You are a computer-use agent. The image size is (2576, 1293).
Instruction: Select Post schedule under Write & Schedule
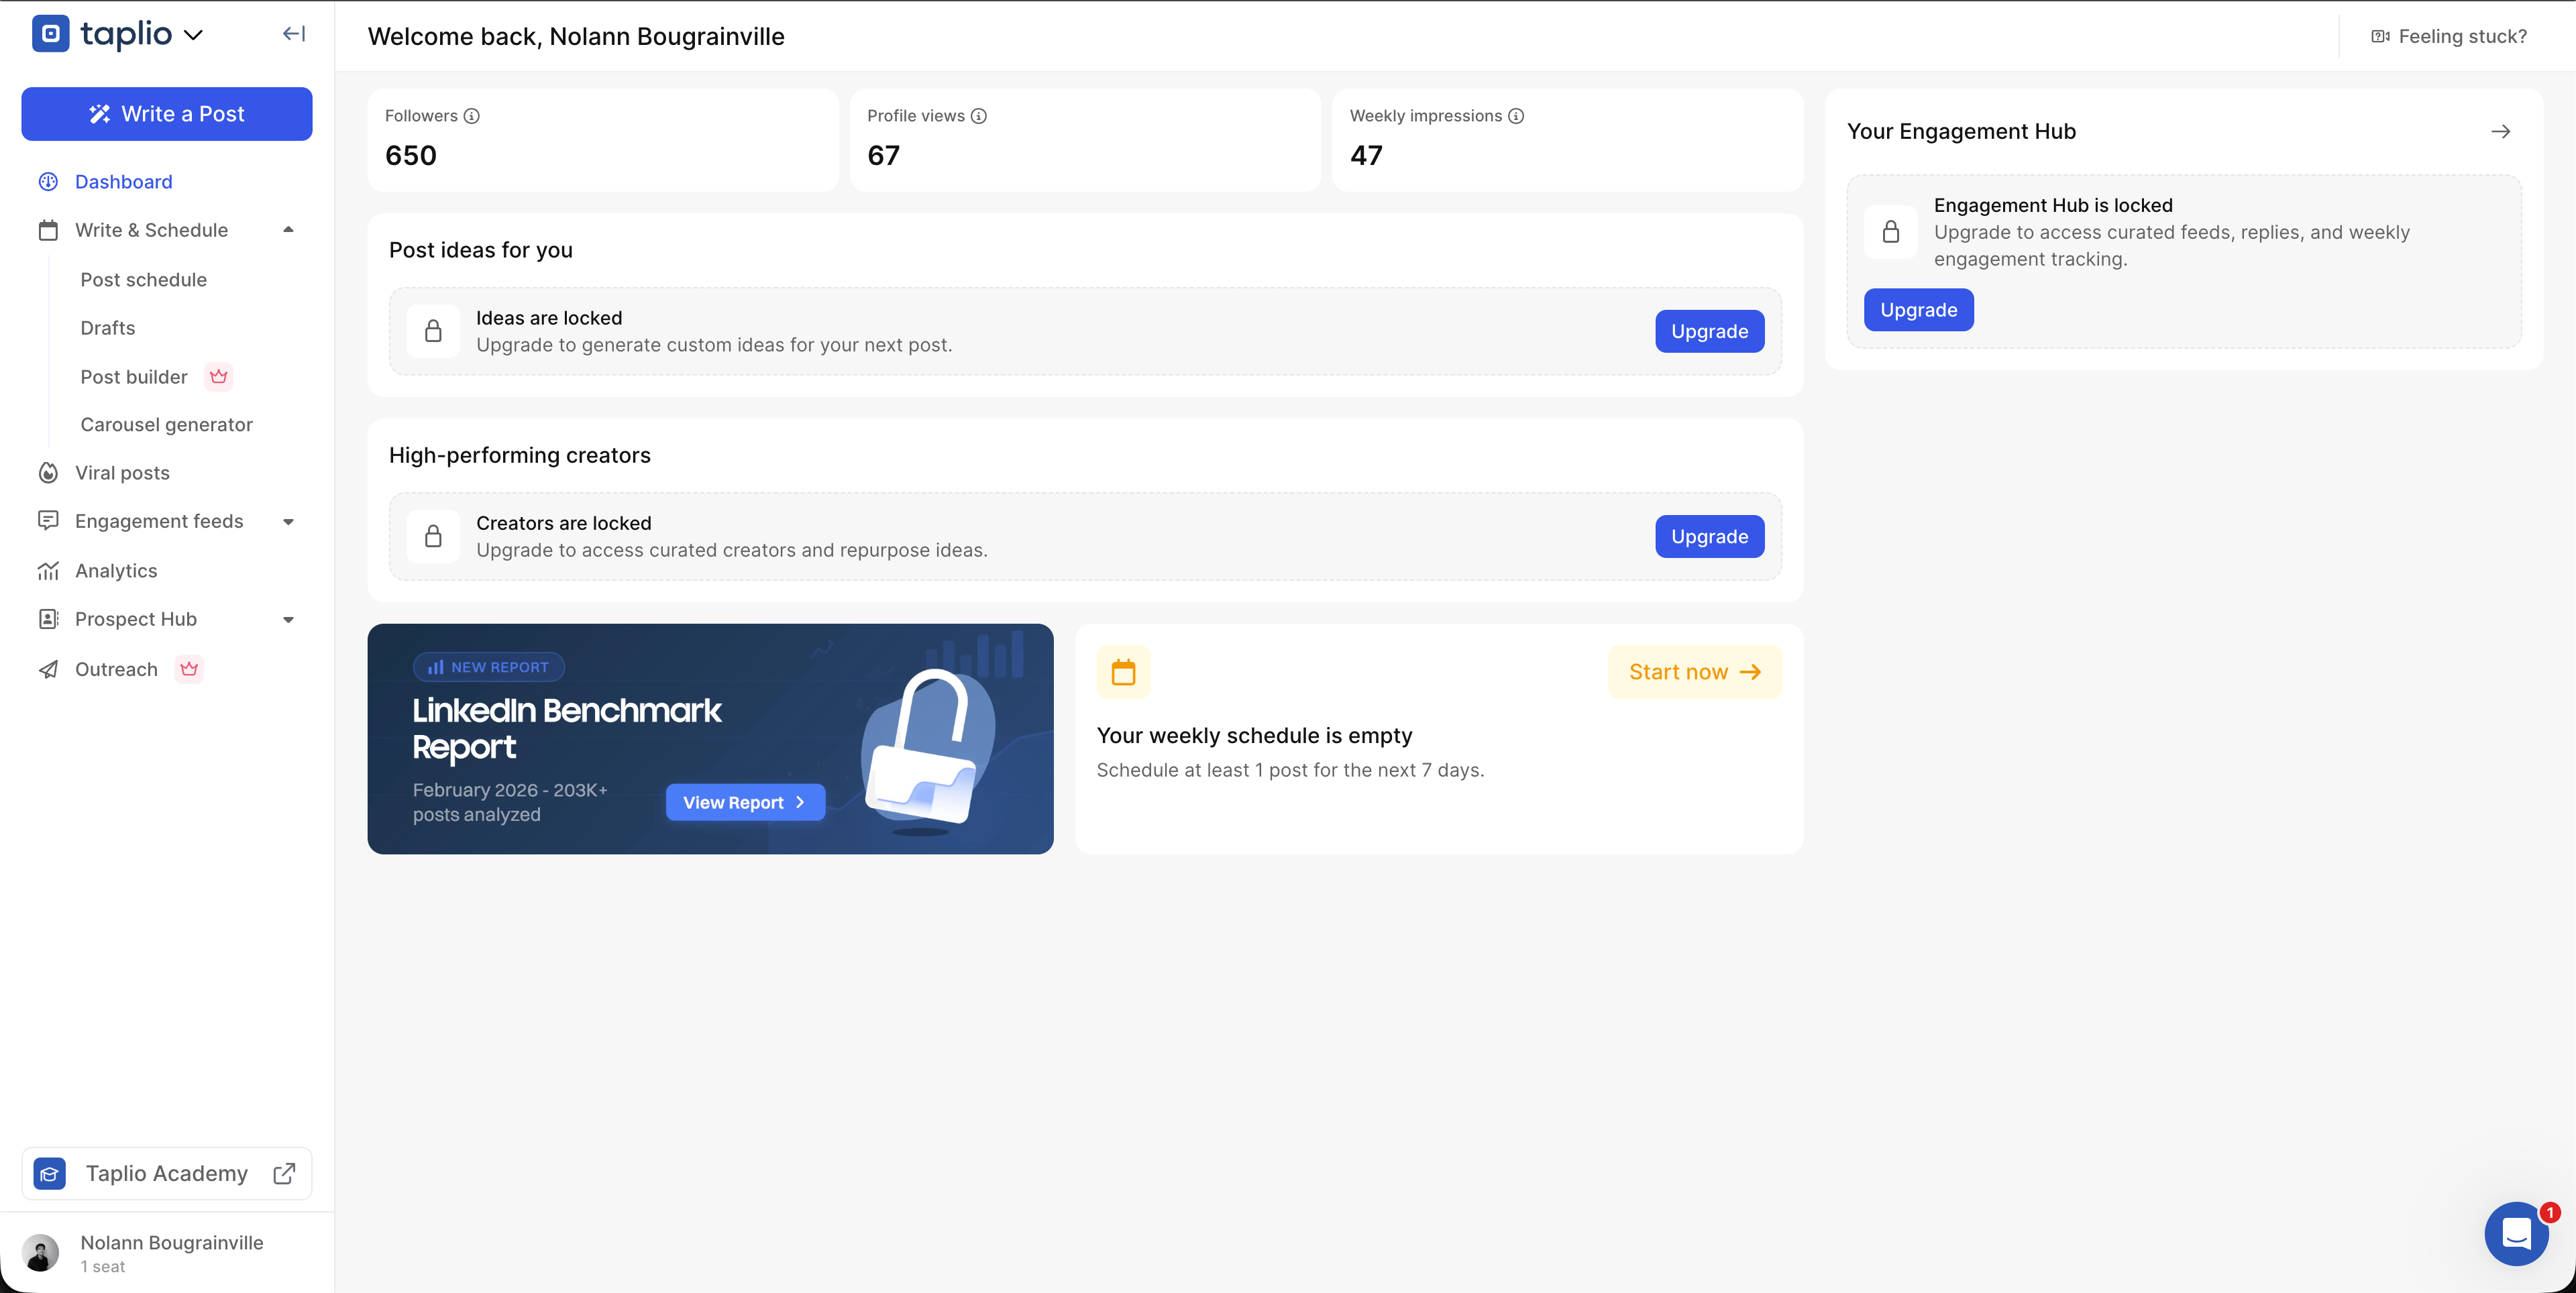pyautogui.click(x=144, y=279)
